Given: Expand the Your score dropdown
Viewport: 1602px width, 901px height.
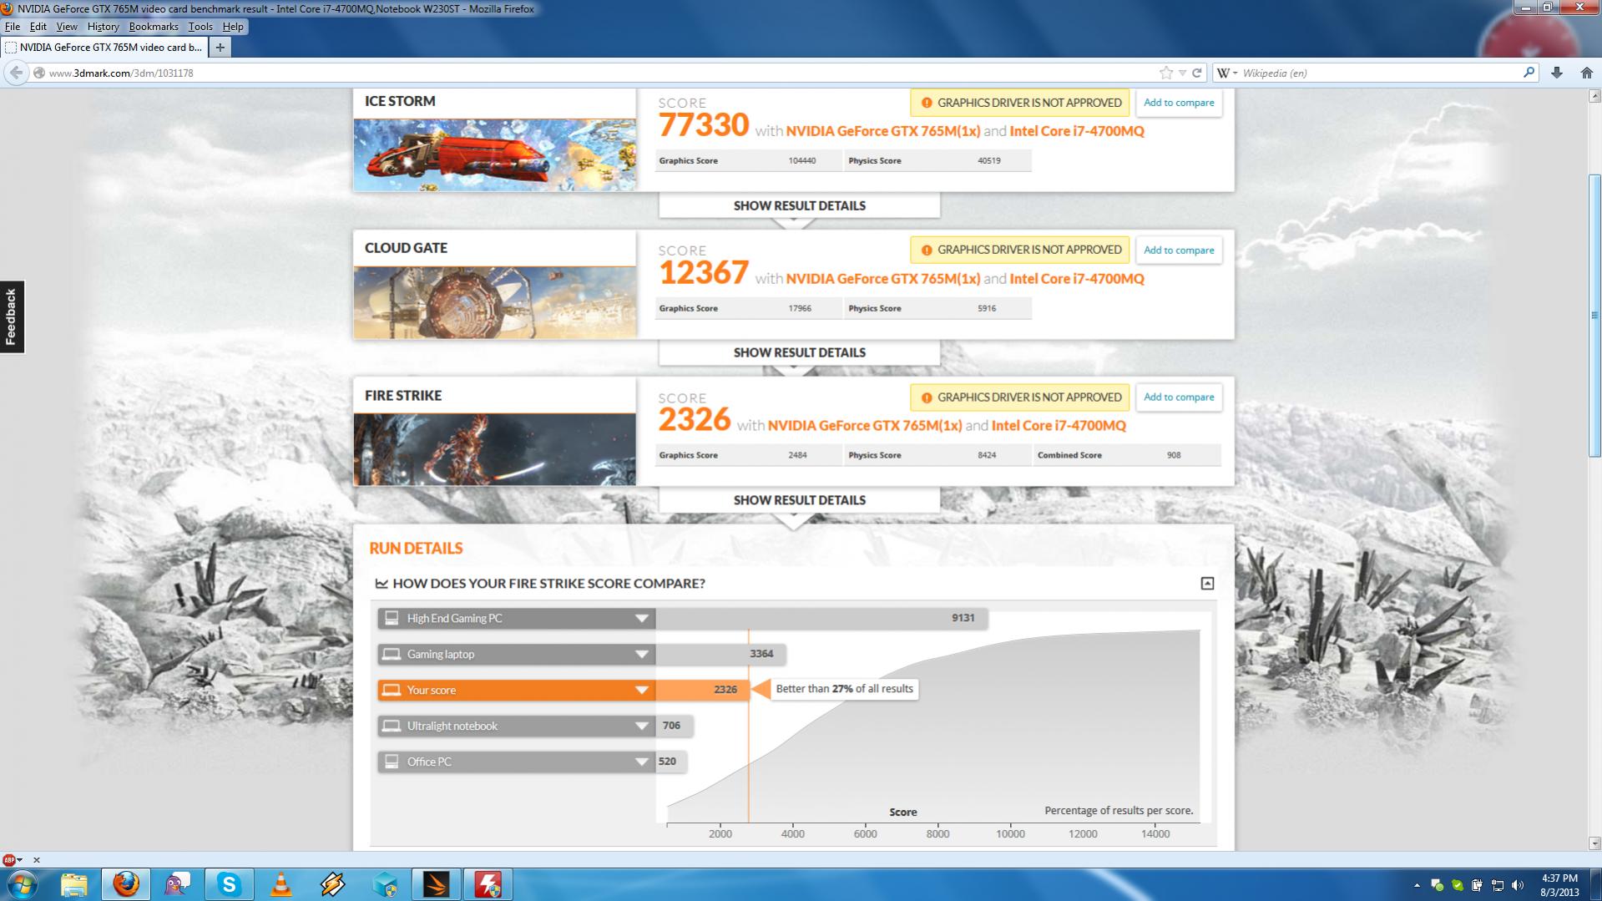Looking at the screenshot, I should pos(641,691).
